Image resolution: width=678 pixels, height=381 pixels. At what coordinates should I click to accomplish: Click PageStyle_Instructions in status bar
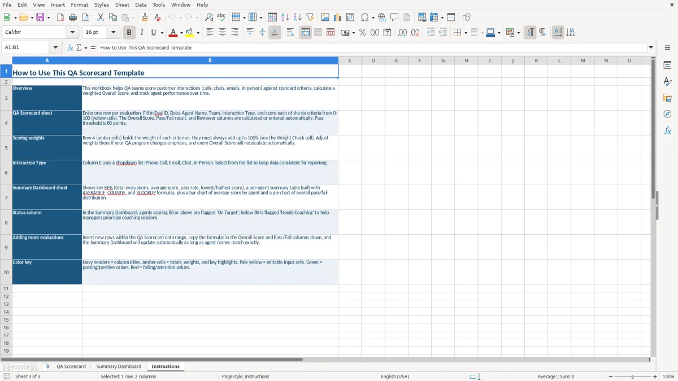[246, 376]
